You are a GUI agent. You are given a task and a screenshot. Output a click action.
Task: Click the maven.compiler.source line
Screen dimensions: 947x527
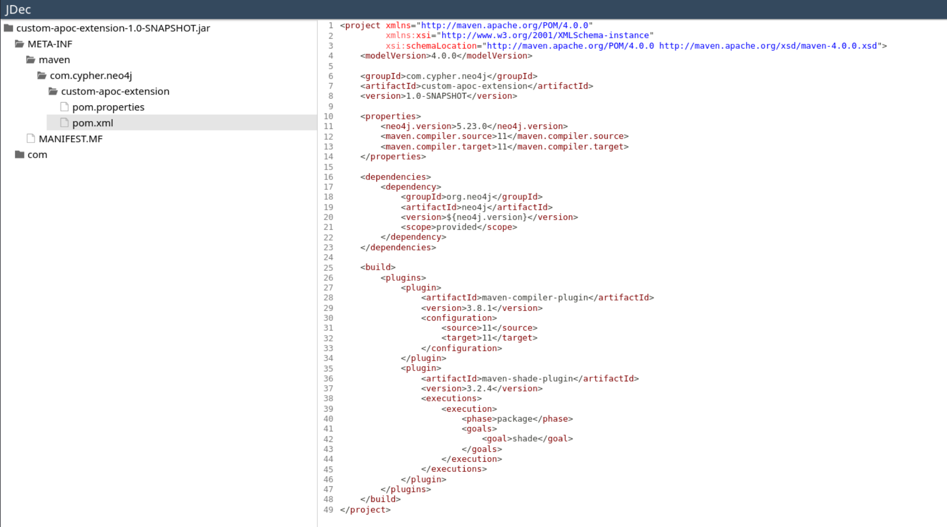pyautogui.click(x=504, y=136)
